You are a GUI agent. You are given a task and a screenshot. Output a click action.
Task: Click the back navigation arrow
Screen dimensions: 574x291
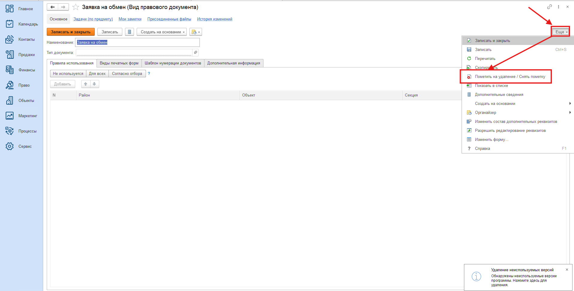click(x=52, y=7)
